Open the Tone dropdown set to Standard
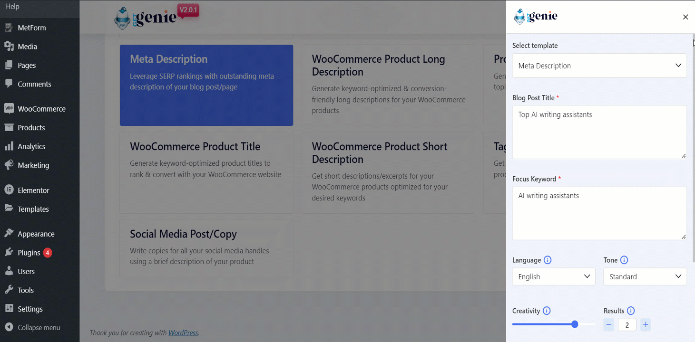Image resolution: width=695 pixels, height=342 pixels. (x=645, y=276)
